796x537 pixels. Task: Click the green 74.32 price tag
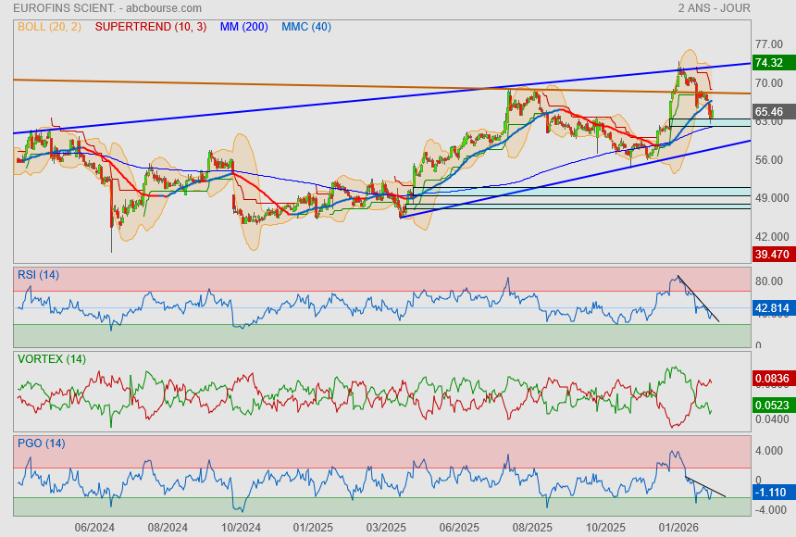click(769, 63)
